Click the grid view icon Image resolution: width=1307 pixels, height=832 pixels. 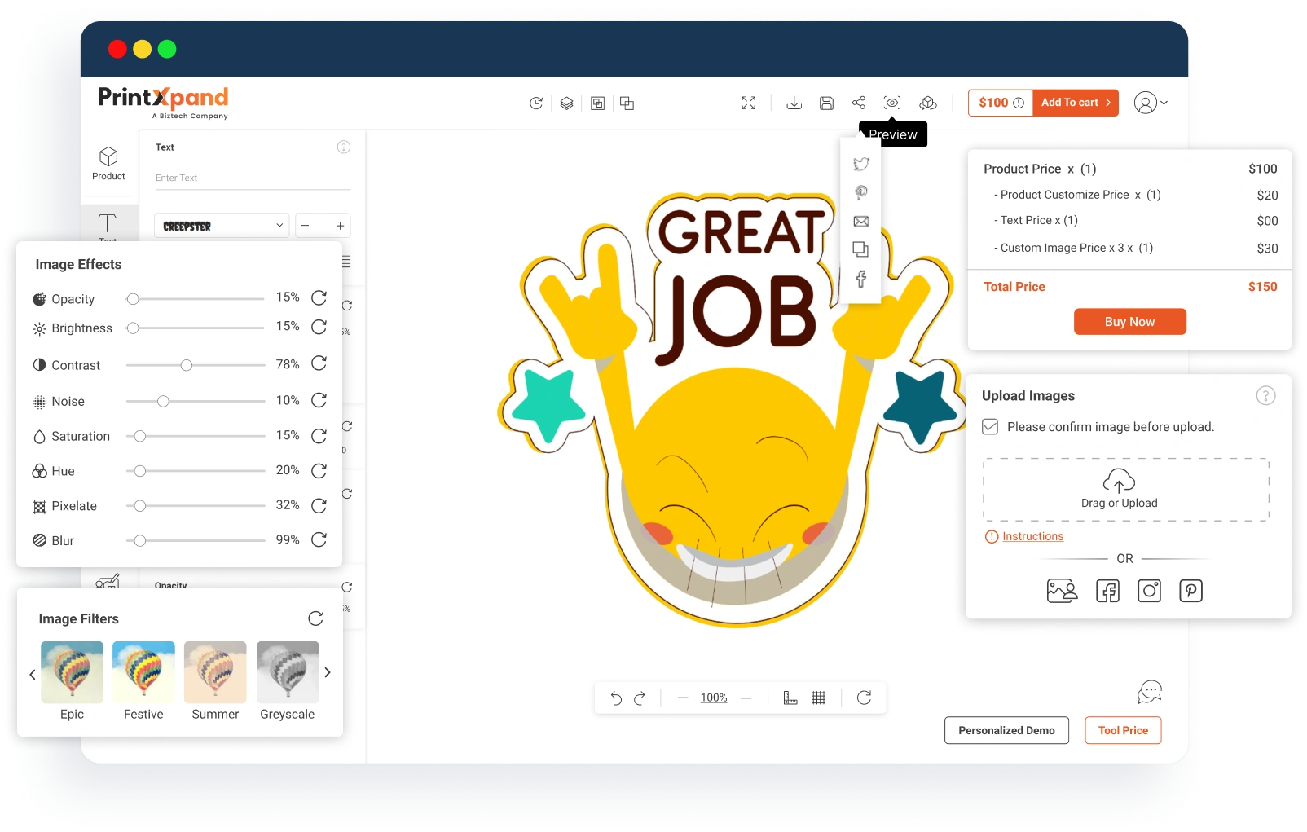click(x=819, y=698)
